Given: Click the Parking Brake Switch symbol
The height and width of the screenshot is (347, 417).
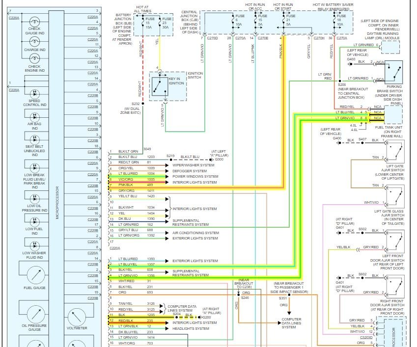Looking at the screenshot, I should tap(393, 72).
